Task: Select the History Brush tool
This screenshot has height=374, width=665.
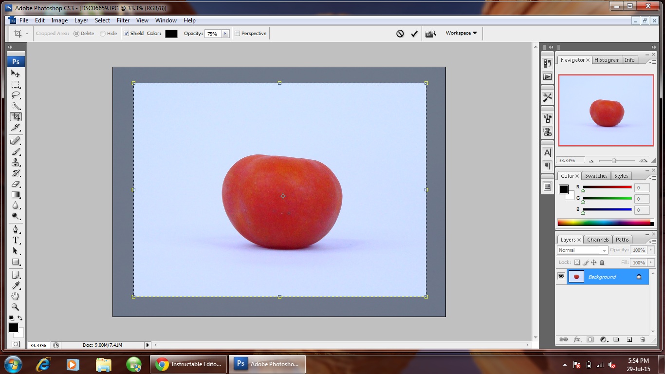Action: (x=16, y=173)
